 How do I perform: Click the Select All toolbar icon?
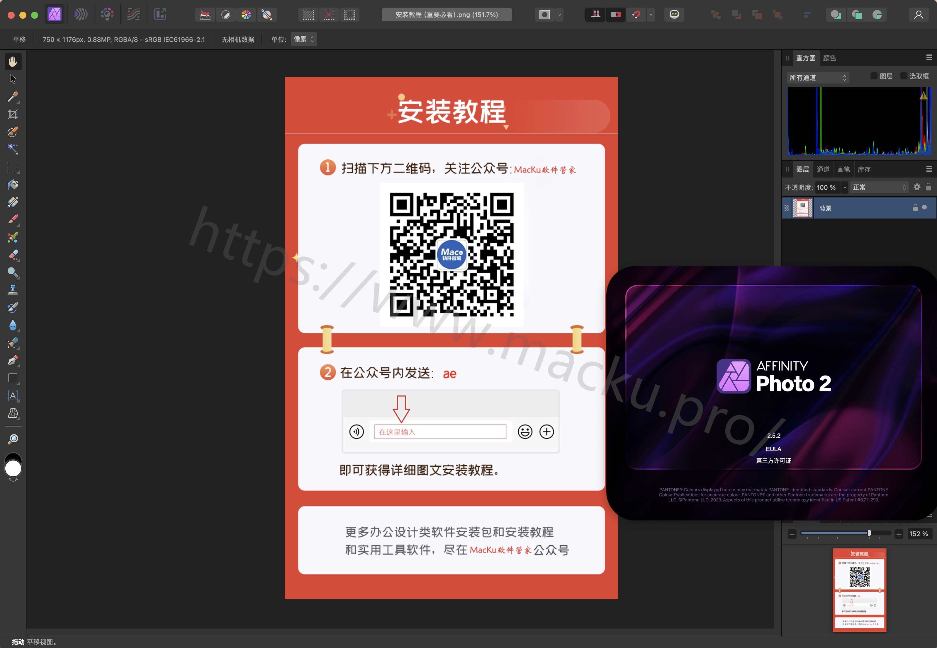(308, 15)
